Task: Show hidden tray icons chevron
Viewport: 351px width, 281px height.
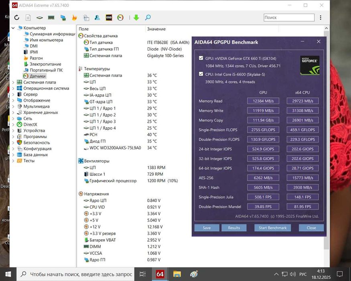Action: (276, 274)
